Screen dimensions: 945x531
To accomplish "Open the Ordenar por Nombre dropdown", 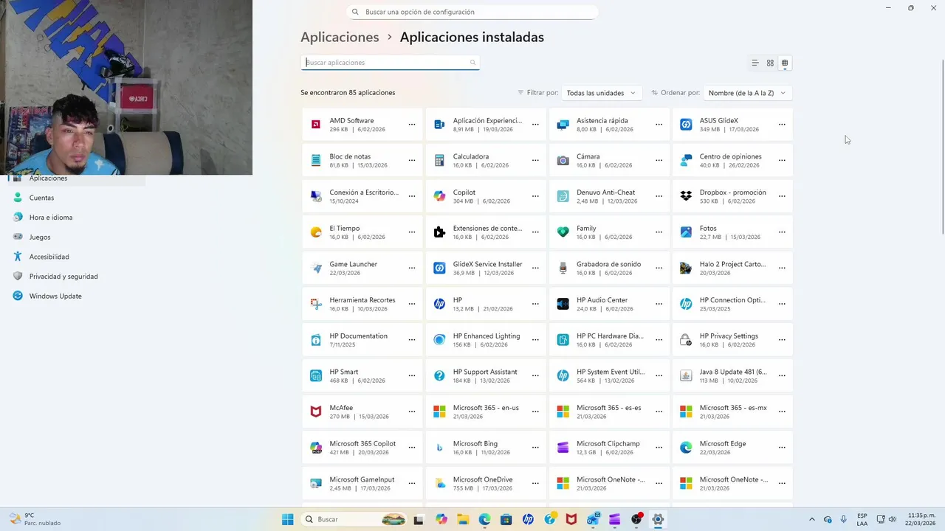I will [x=748, y=93].
